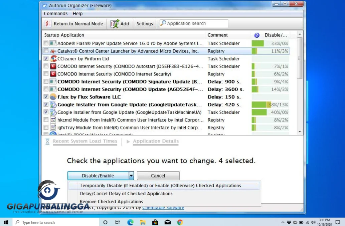Screen dimensions: 345x226
Task: Click the Comment column header
Action: pos(228,35)
